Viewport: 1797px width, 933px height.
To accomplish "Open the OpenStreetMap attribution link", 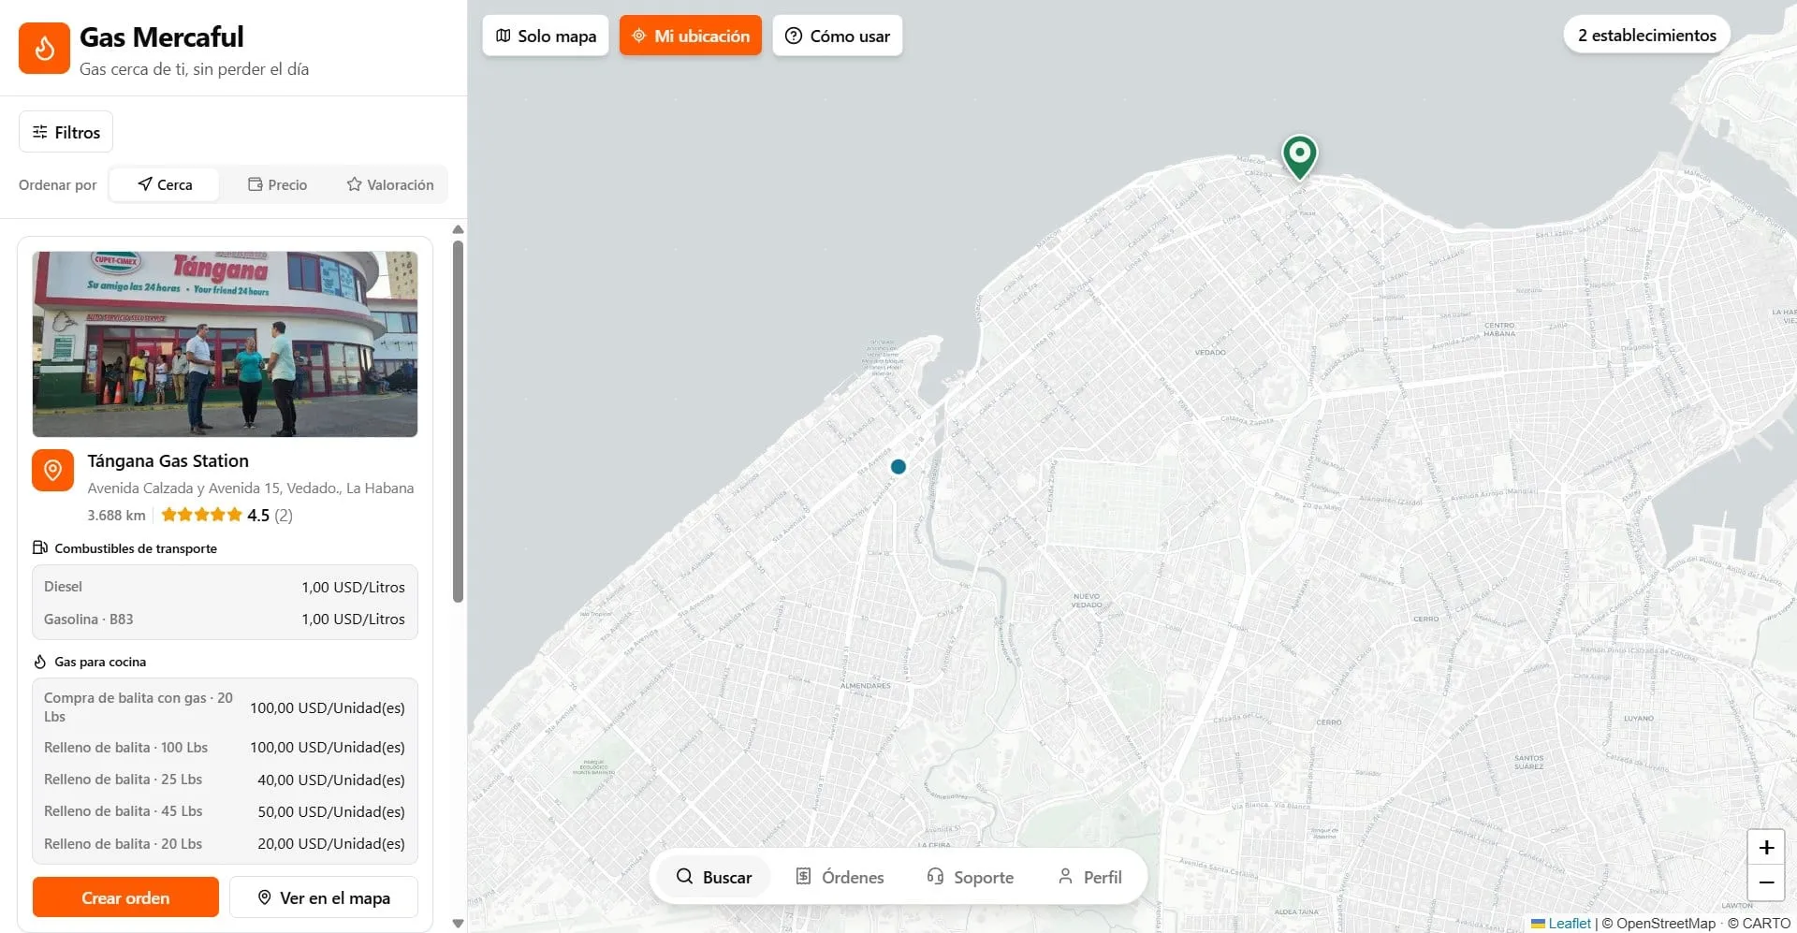I will [x=1665, y=923].
